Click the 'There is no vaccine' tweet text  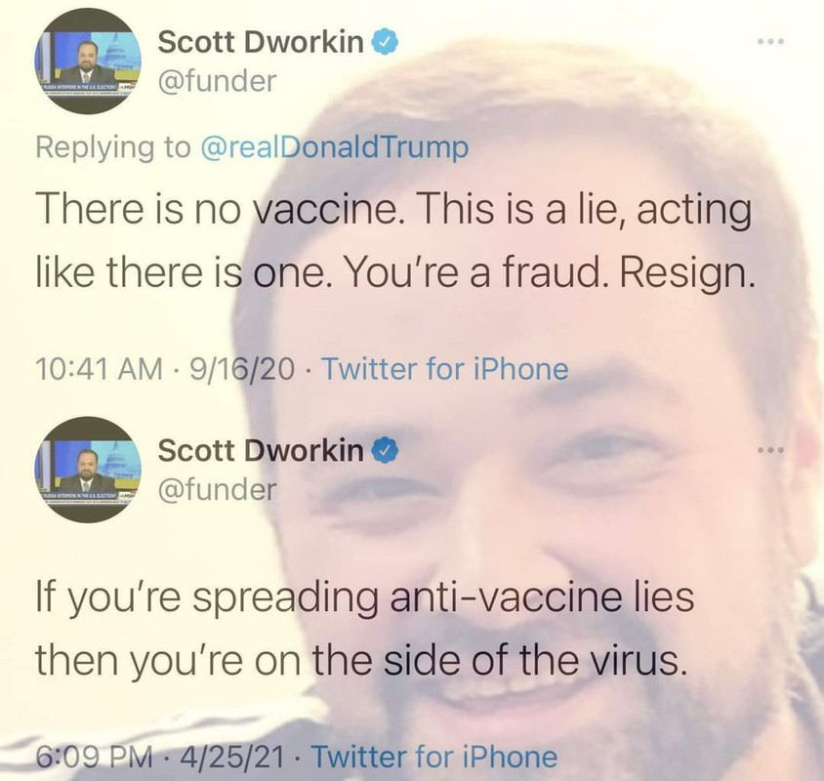(x=395, y=241)
